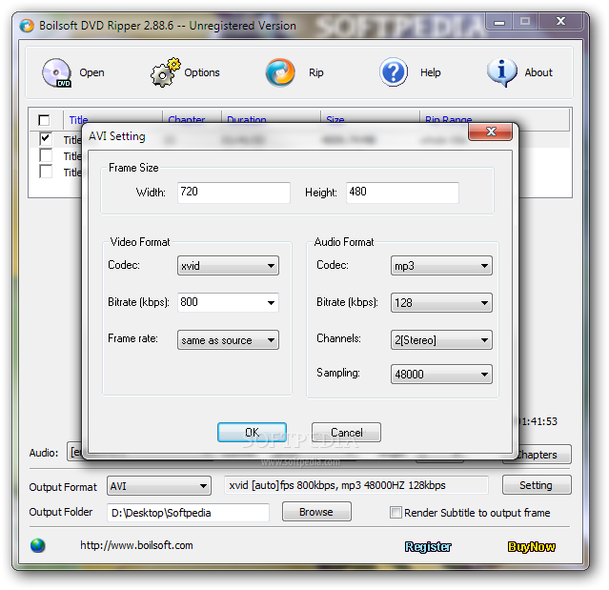This screenshot has height=590, width=609.
Task: Click the Help label in toolbar
Action: click(x=431, y=72)
